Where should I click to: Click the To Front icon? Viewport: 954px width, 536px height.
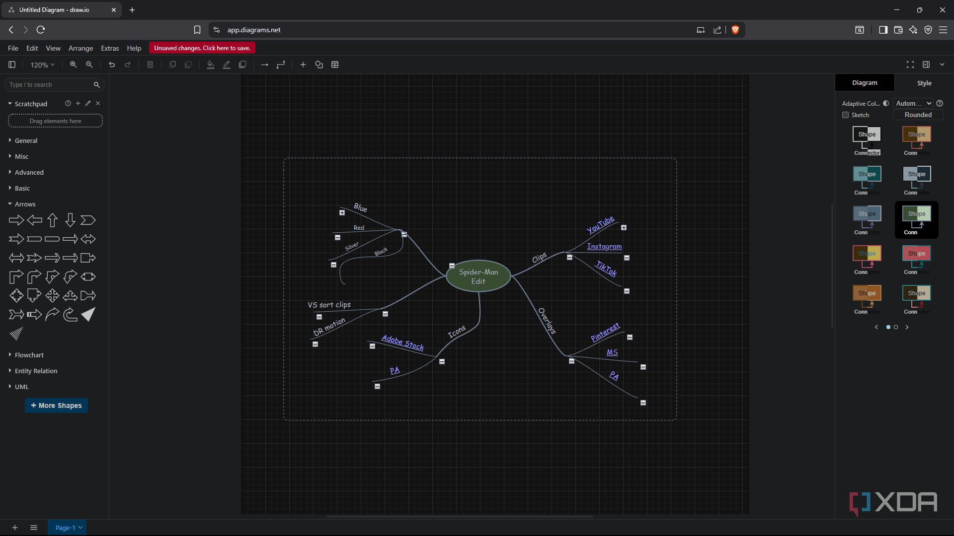point(172,65)
